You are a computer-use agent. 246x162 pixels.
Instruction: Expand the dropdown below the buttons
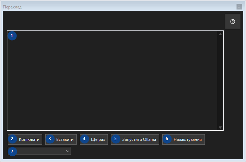[39, 151]
